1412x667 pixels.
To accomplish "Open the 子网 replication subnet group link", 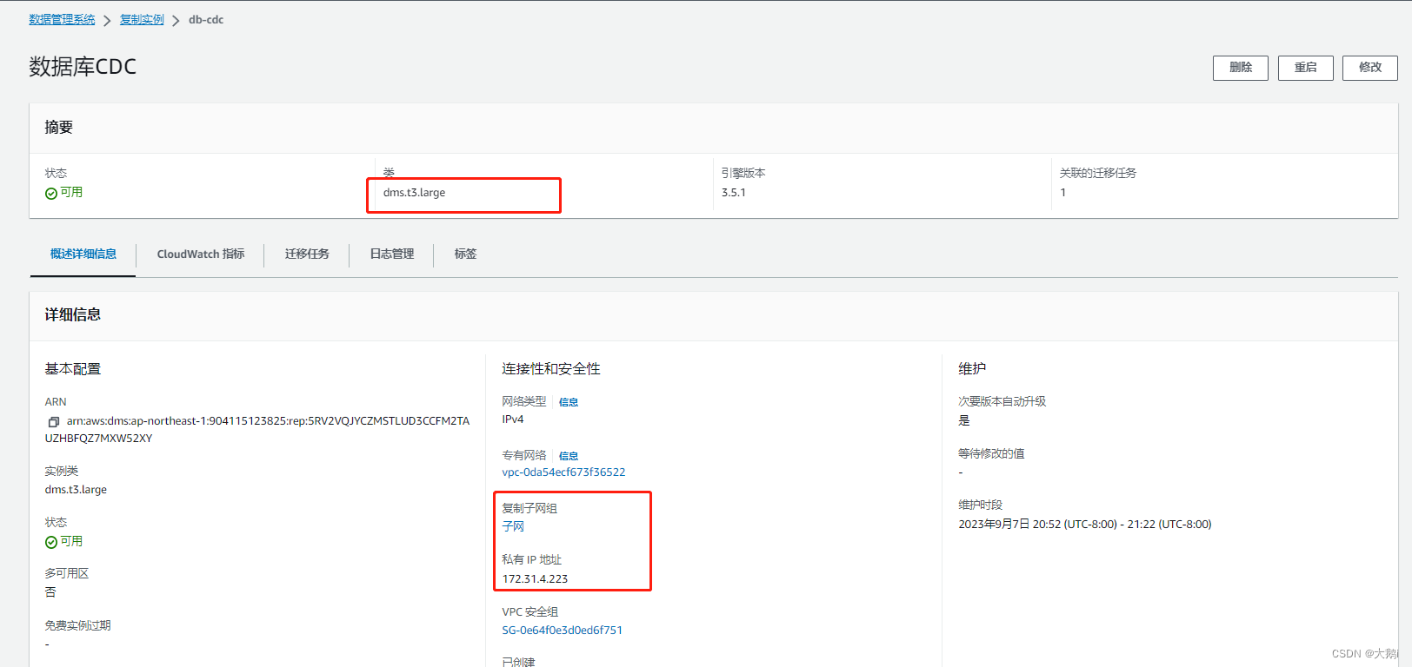I will (513, 526).
